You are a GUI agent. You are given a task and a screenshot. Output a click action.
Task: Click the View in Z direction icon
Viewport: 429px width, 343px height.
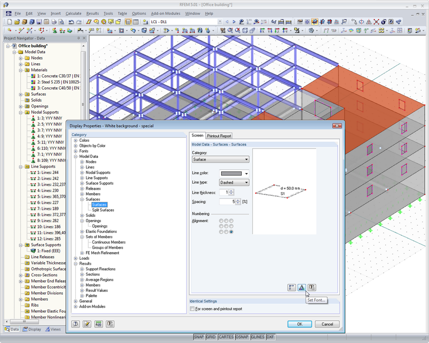pyautogui.click(x=277, y=31)
